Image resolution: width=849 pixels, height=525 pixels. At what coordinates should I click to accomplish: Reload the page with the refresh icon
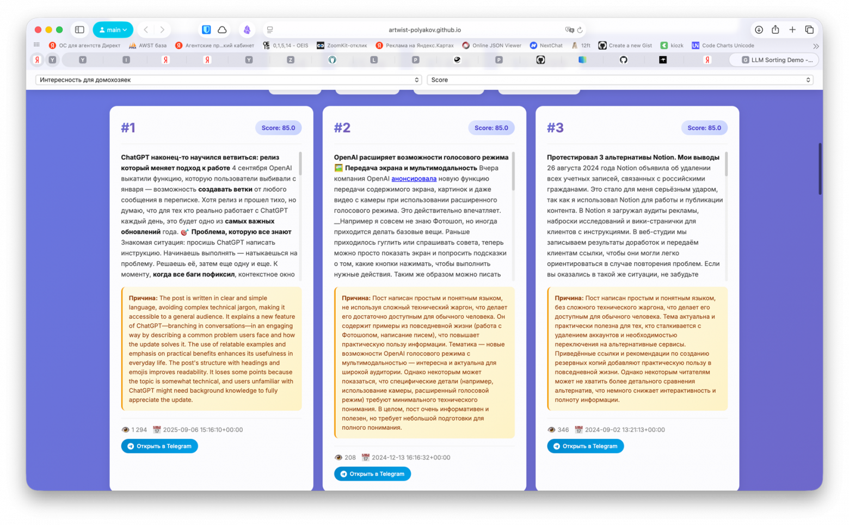click(x=580, y=30)
